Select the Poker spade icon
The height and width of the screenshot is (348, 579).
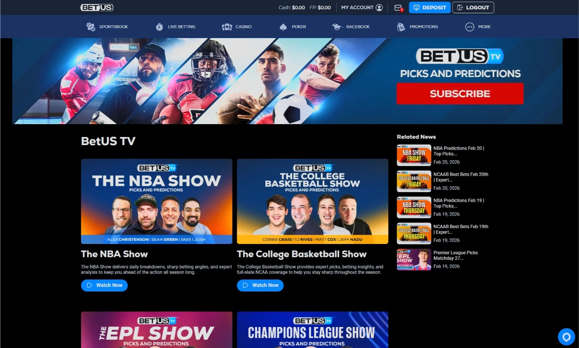coord(283,27)
